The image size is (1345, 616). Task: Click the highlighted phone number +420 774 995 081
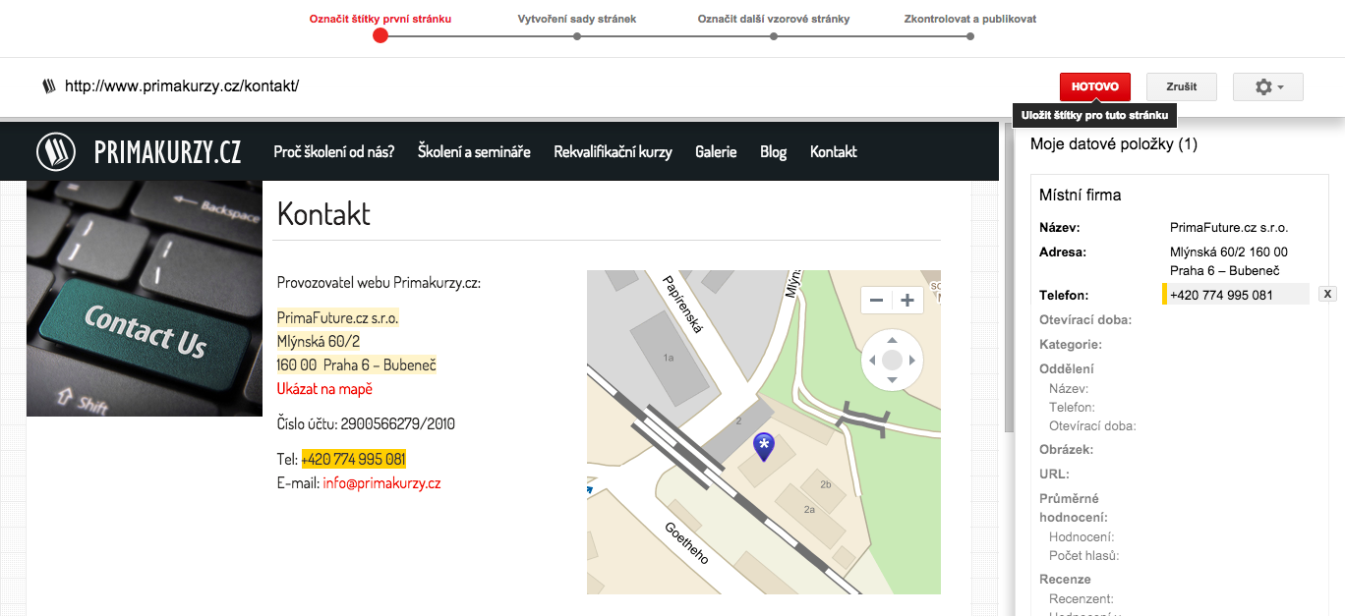(x=353, y=460)
